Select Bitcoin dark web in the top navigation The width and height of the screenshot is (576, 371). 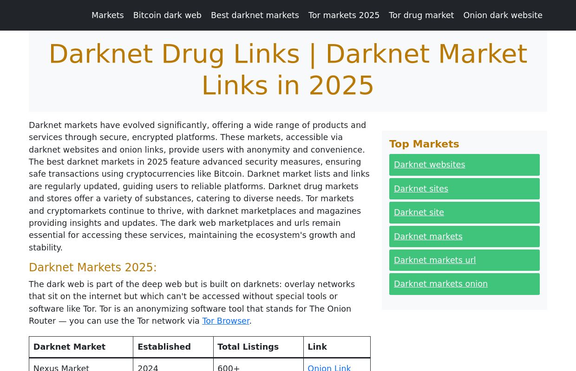pos(167,15)
